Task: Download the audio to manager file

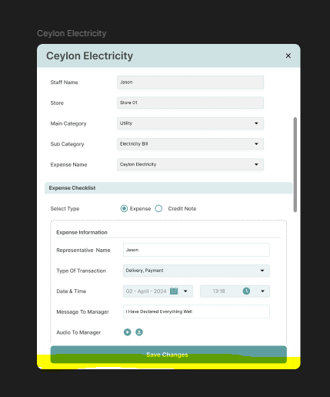Action: tap(139, 332)
